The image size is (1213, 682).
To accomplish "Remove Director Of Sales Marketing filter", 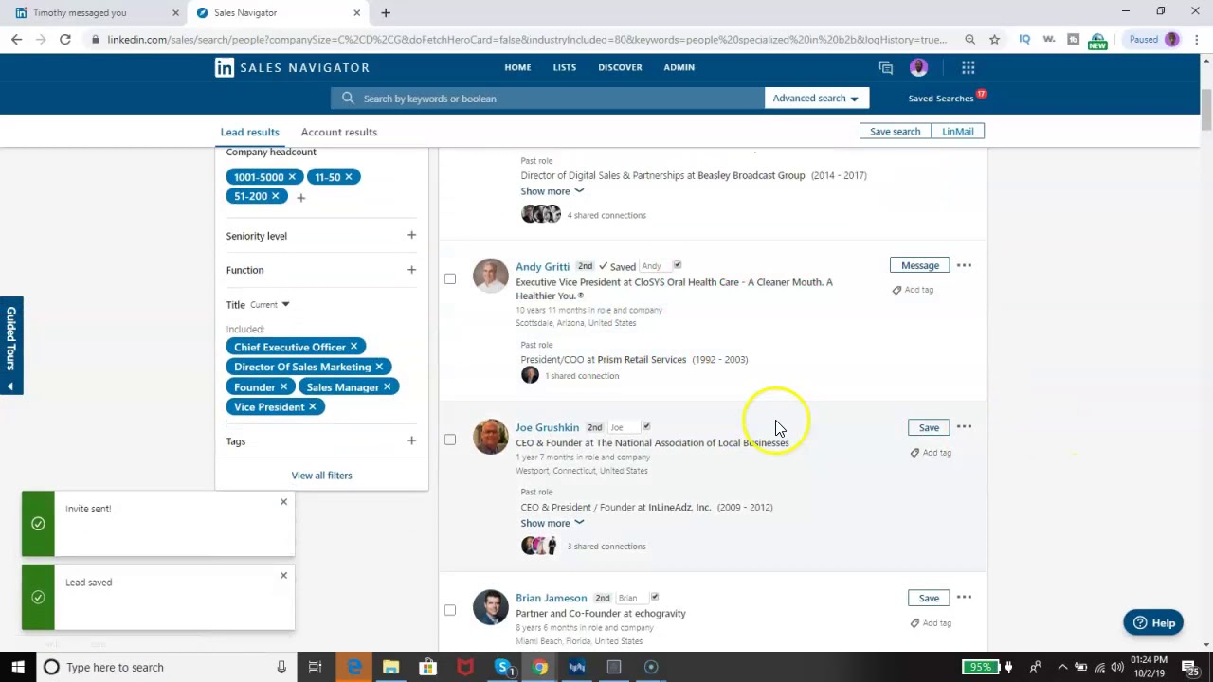I will [379, 367].
